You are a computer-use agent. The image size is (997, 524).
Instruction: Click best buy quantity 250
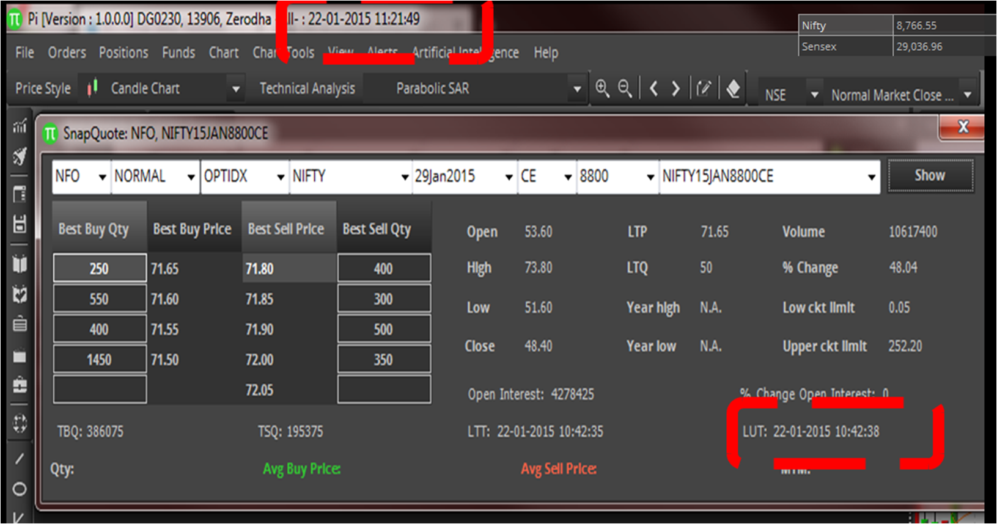click(x=100, y=268)
